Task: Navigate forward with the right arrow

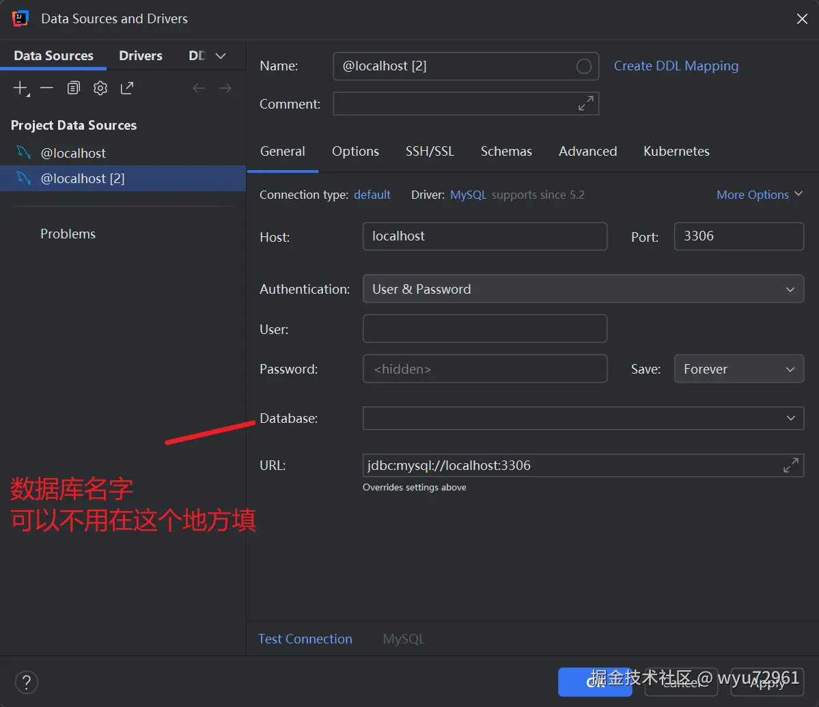Action: [x=225, y=88]
